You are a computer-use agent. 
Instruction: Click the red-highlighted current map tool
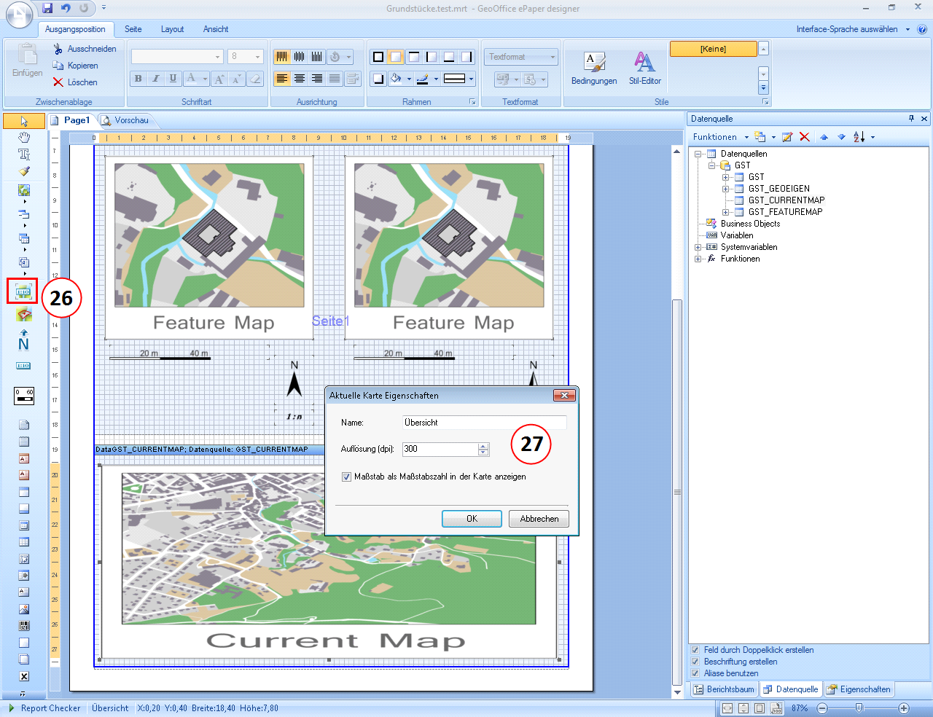click(23, 291)
